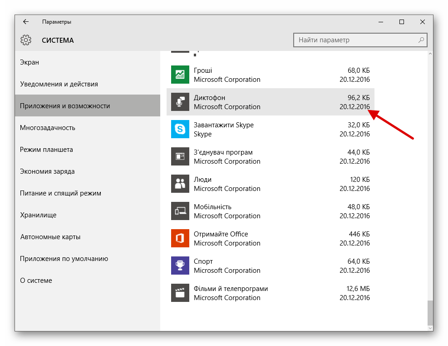Click the Диктофон microphone icon
448x346 pixels.
pyautogui.click(x=180, y=102)
